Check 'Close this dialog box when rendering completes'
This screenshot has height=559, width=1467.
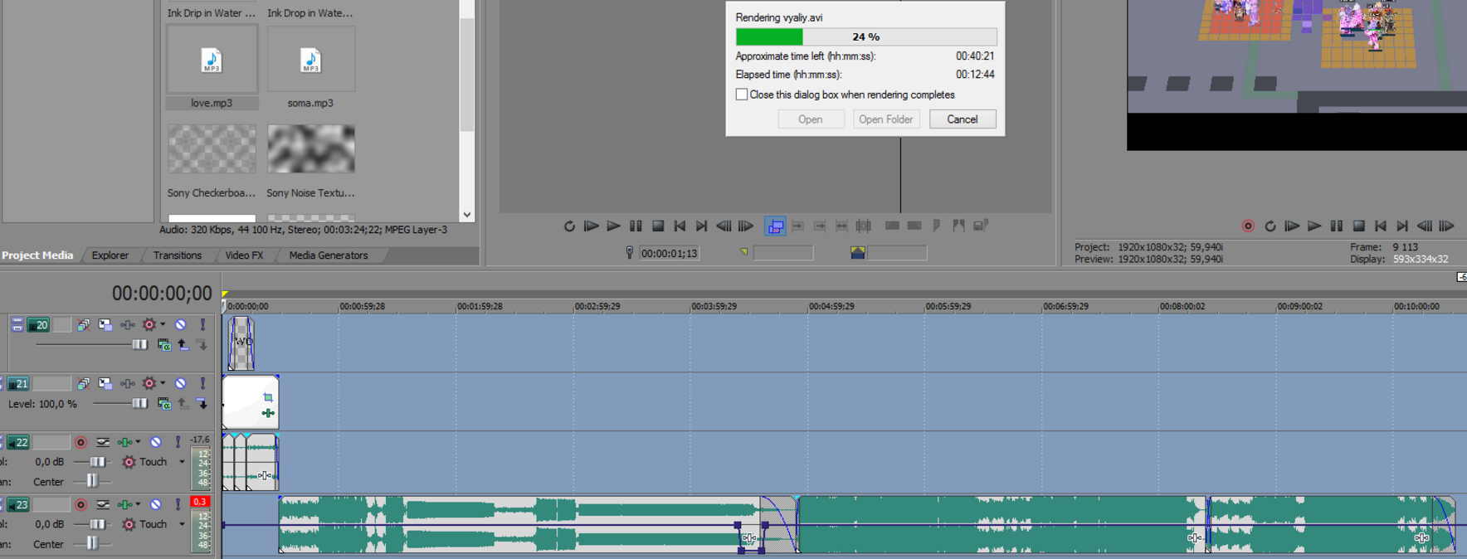tap(742, 95)
